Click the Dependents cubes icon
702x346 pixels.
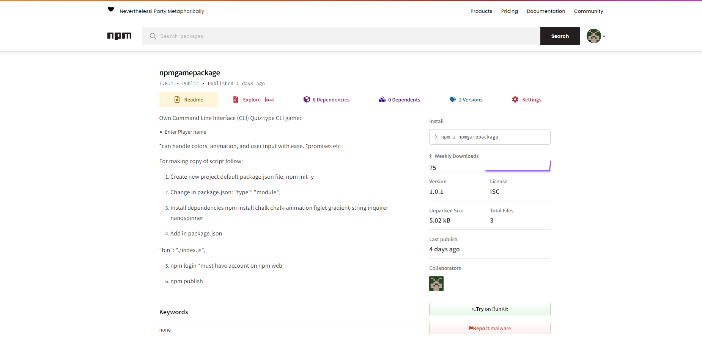(x=382, y=100)
